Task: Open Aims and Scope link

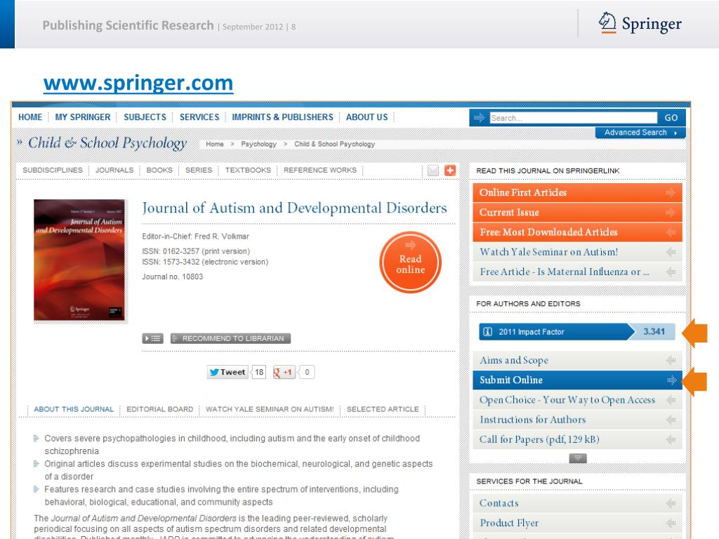Action: pyautogui.click(x=577, y=361)
